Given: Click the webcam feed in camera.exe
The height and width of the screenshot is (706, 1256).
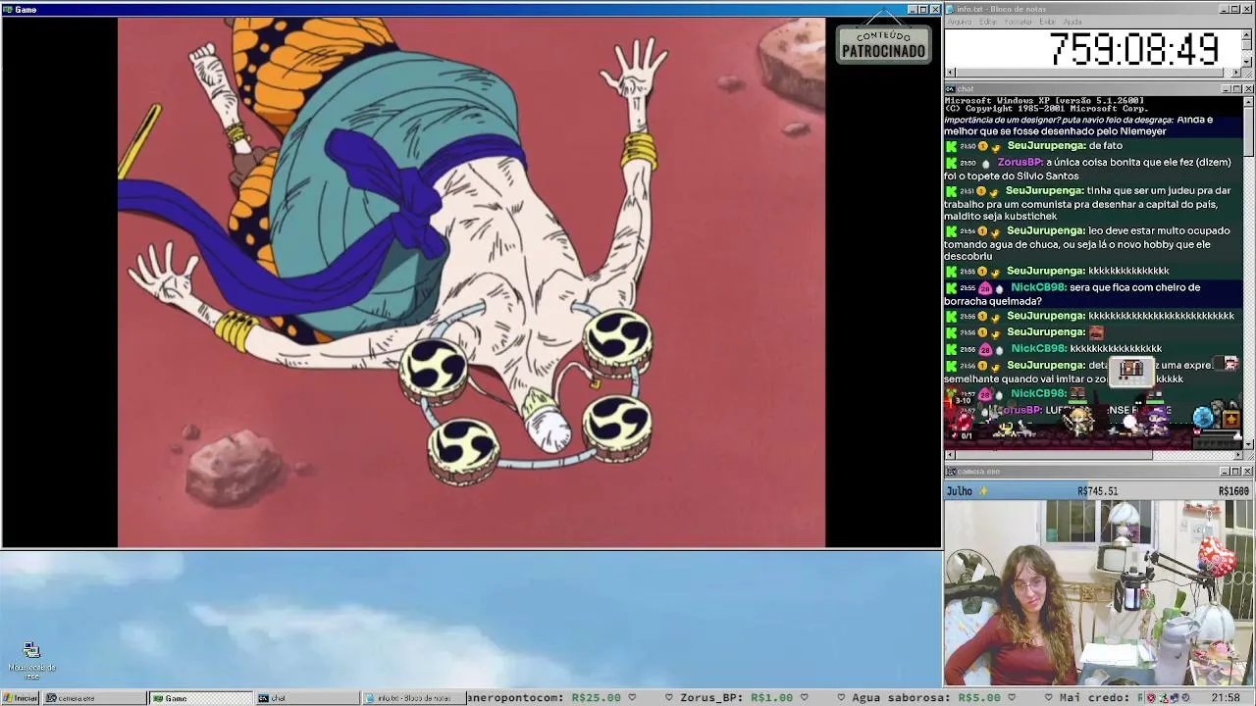Looking at the screenshot, I should tap(1099, 593).
